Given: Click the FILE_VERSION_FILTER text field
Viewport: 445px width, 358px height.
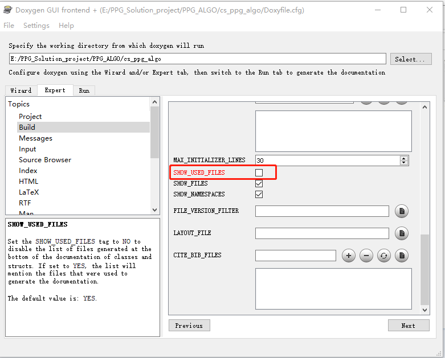Looking at the screenshot, I should (x=322, y=211).
